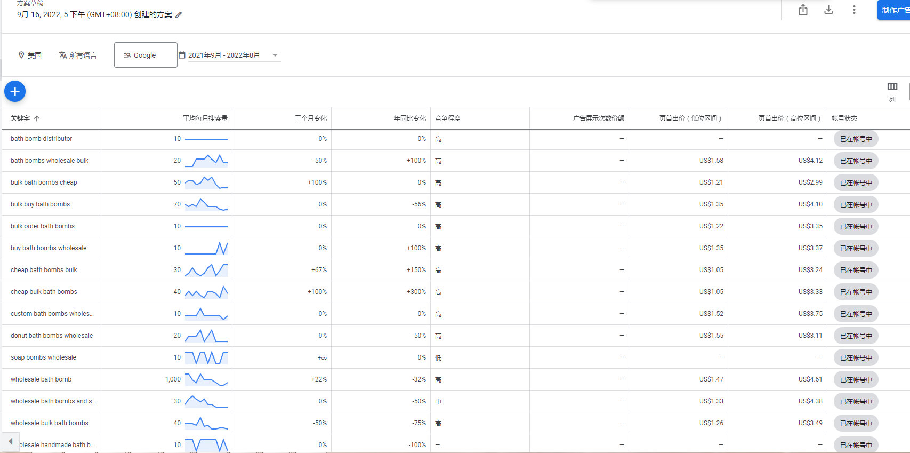This screenshot has width=910, height=453.
Task: Sort by 年同比变化 column
Action: [x=410, y=118]
